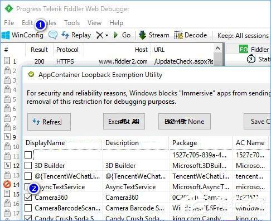Click the Exempt All button
Screen dimensions: 271x221
pos(124,122)
